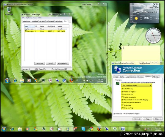
Task: Uncheck Menu and window animation
Action: (122, 102)
